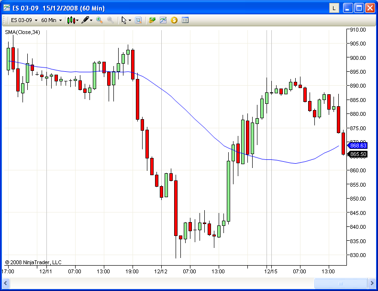The image size is (378, 291).
Task: Click the 12/15 date axis label
Action: point(271,271)
